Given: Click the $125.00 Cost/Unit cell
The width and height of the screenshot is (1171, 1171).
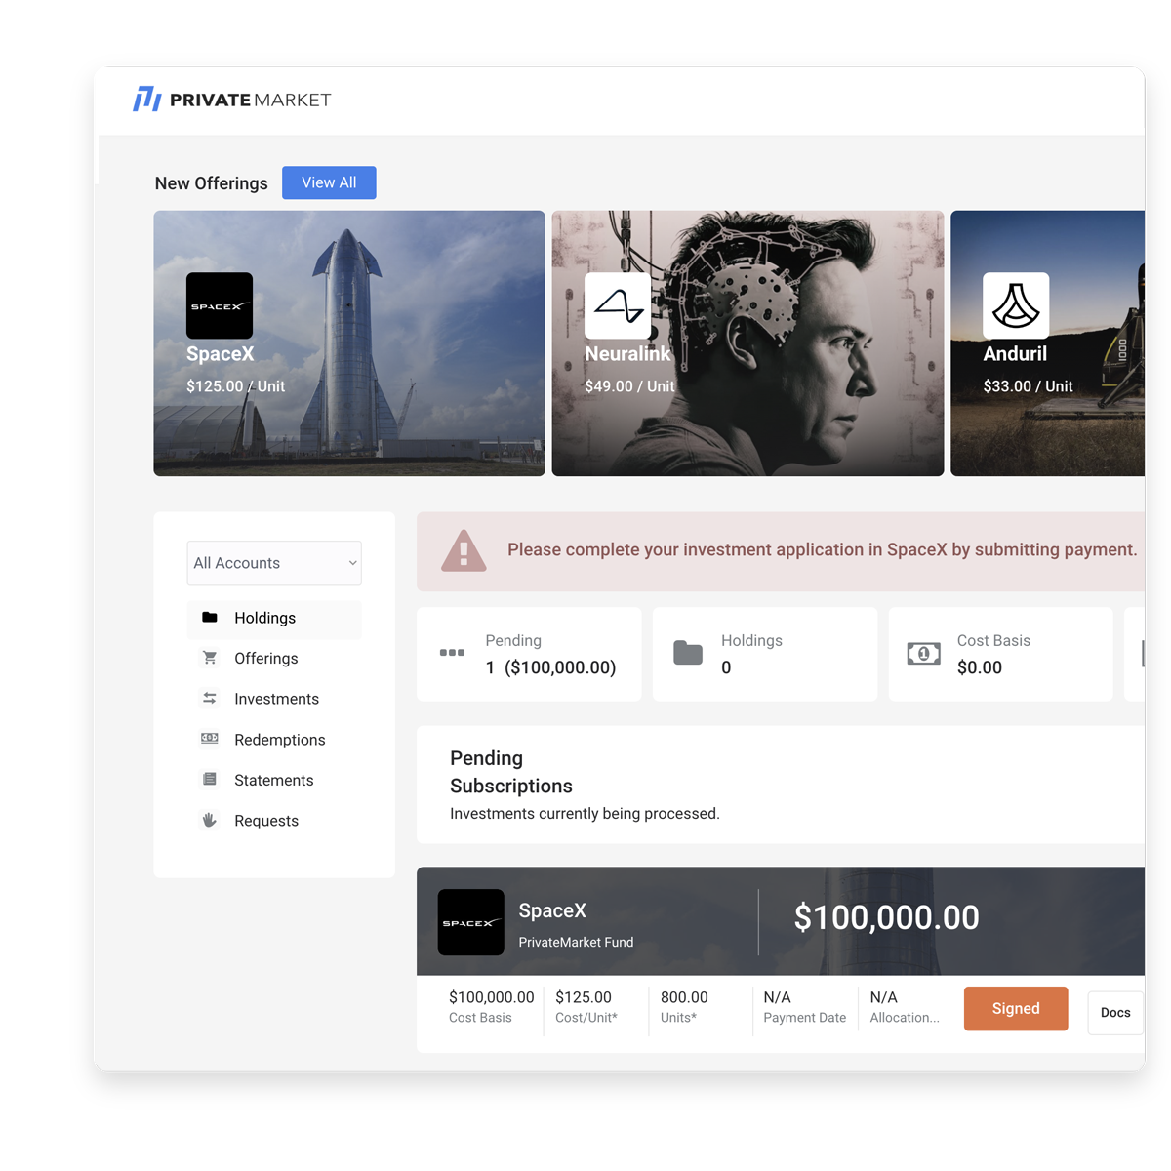Looking at the screenshot, I should [x=586, y=1006].
